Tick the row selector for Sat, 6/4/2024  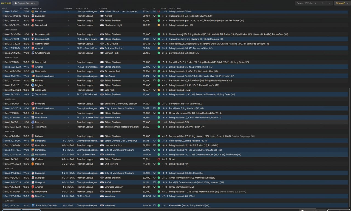4,136
